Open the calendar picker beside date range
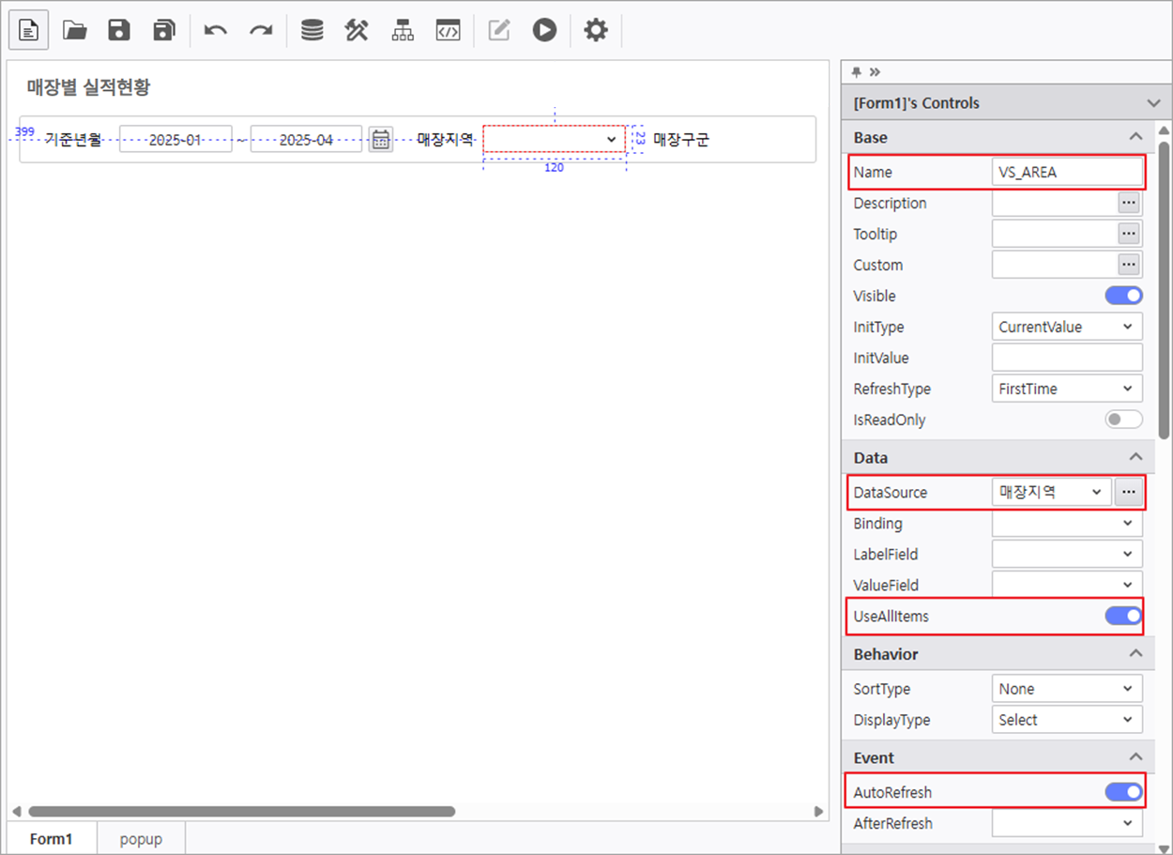 [x=381, y=140]
